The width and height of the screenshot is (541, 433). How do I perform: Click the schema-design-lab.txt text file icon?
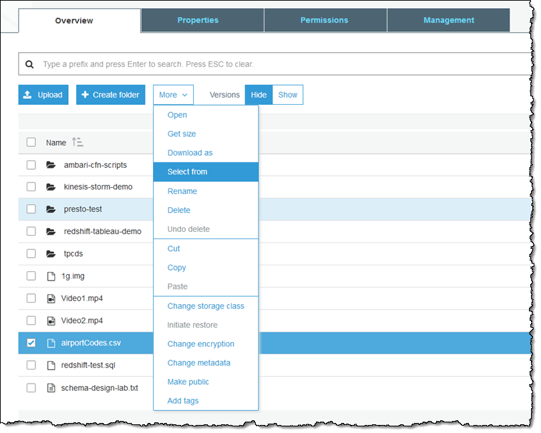tap(51, 388)
